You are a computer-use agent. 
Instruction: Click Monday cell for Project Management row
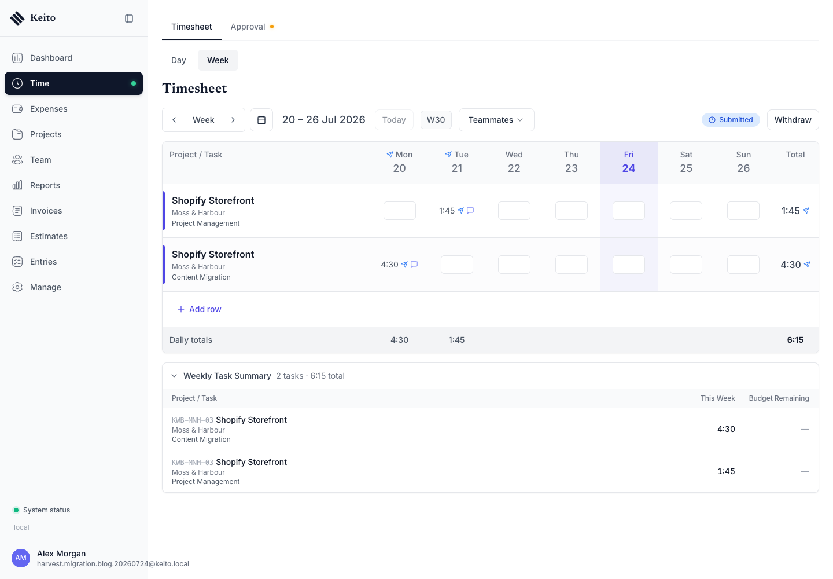[x=400, y=211]
